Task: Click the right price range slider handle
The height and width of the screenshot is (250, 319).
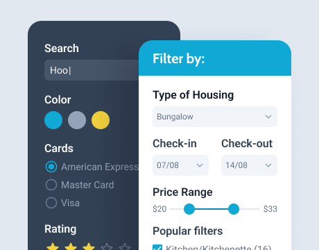Action: click(x=234, y=209)
